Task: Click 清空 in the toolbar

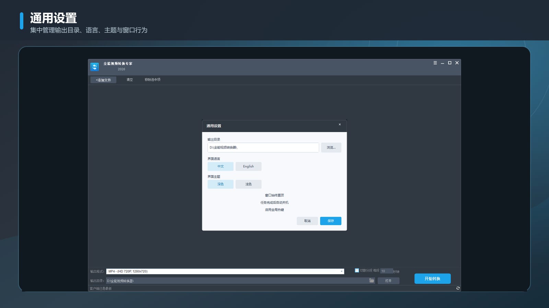Action: (130, 80)
